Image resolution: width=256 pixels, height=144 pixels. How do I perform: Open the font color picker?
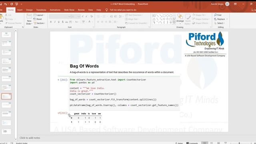[90, 22]
